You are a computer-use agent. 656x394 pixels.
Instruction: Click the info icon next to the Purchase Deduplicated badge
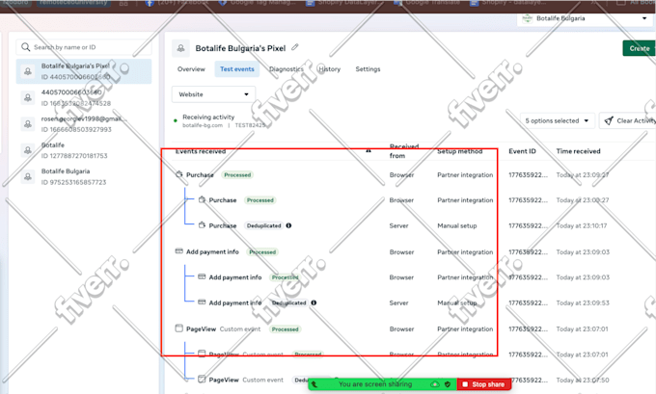point(288,225)
